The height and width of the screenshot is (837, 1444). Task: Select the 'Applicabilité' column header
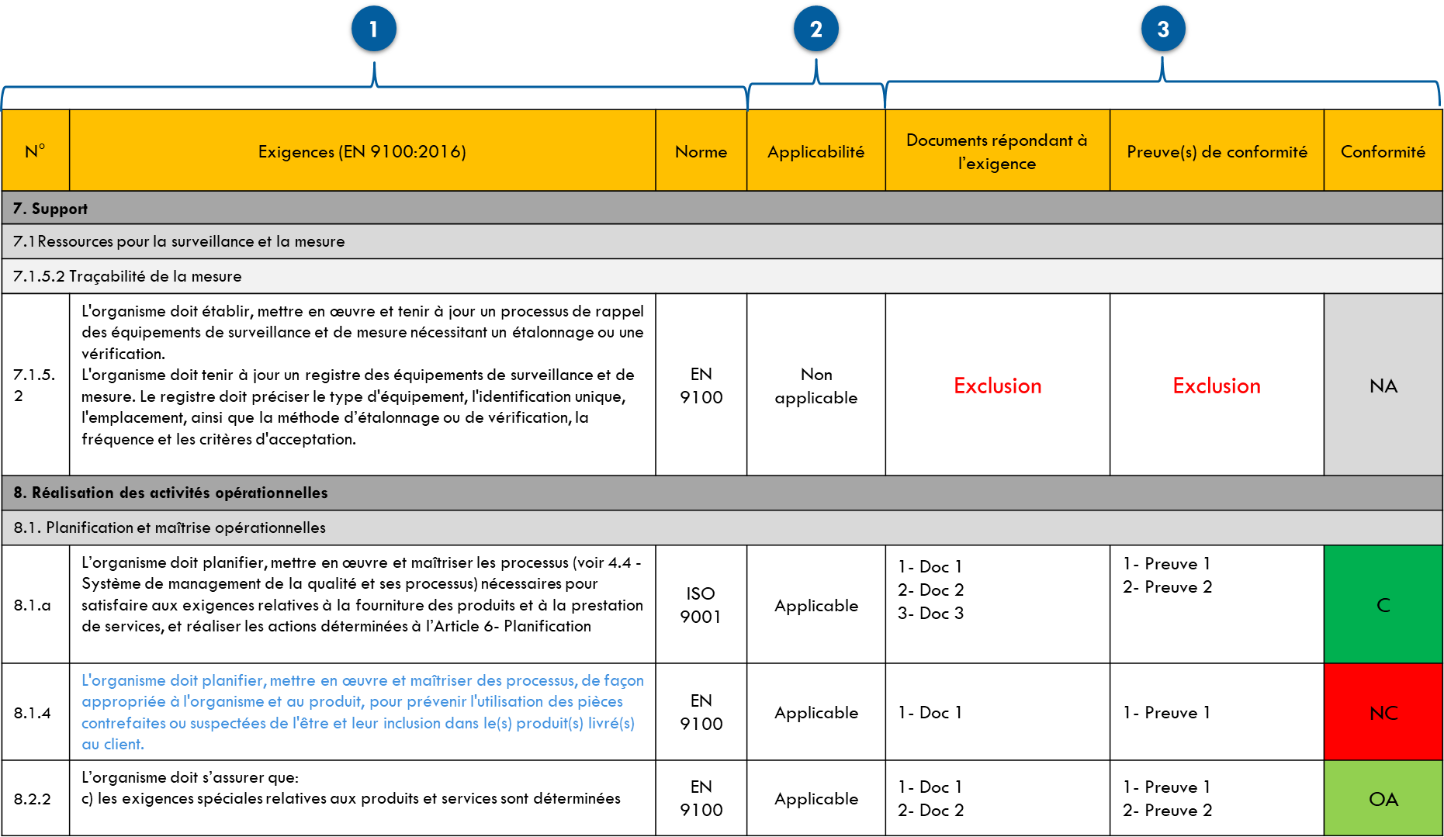(x=815, y=150)
